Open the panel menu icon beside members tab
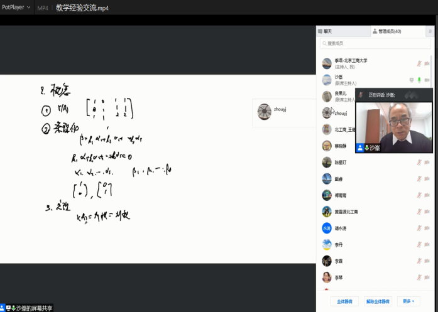 [x=430, y=31]
